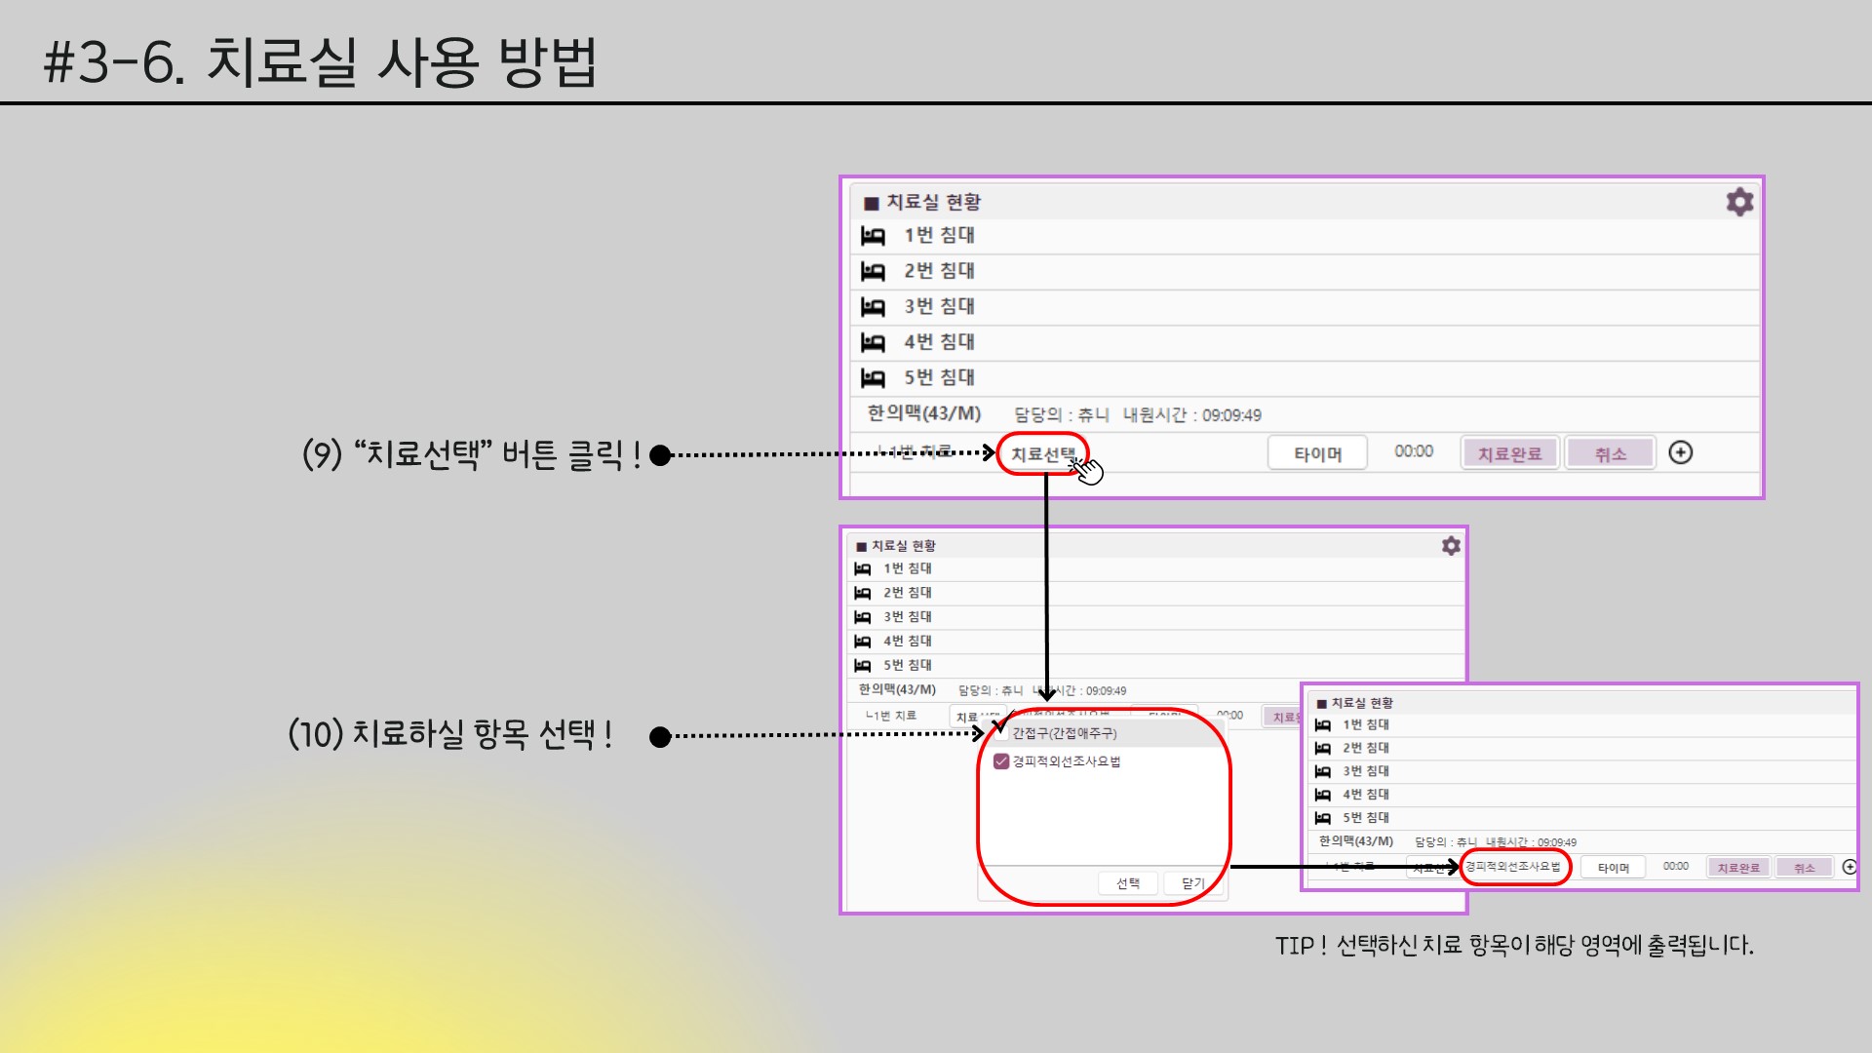The height and width of the screenshot is (1053, 1872).
Task: Click bed icon for 2번 침대 in middle panel
Action: [862, 593]
